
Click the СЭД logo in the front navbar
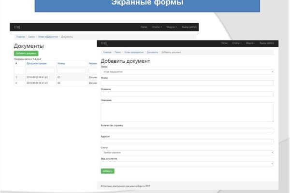click(x=104, y=43)
